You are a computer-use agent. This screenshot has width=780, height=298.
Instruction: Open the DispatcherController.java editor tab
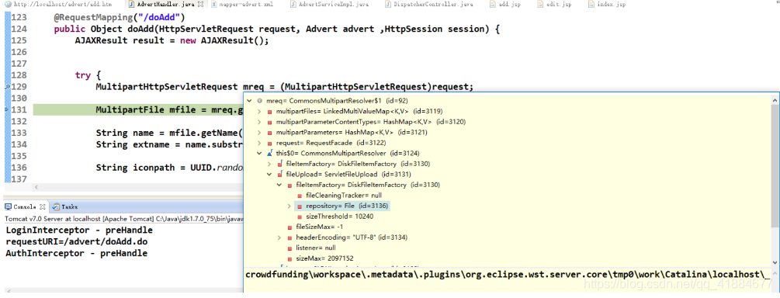[x=429, y=4]
